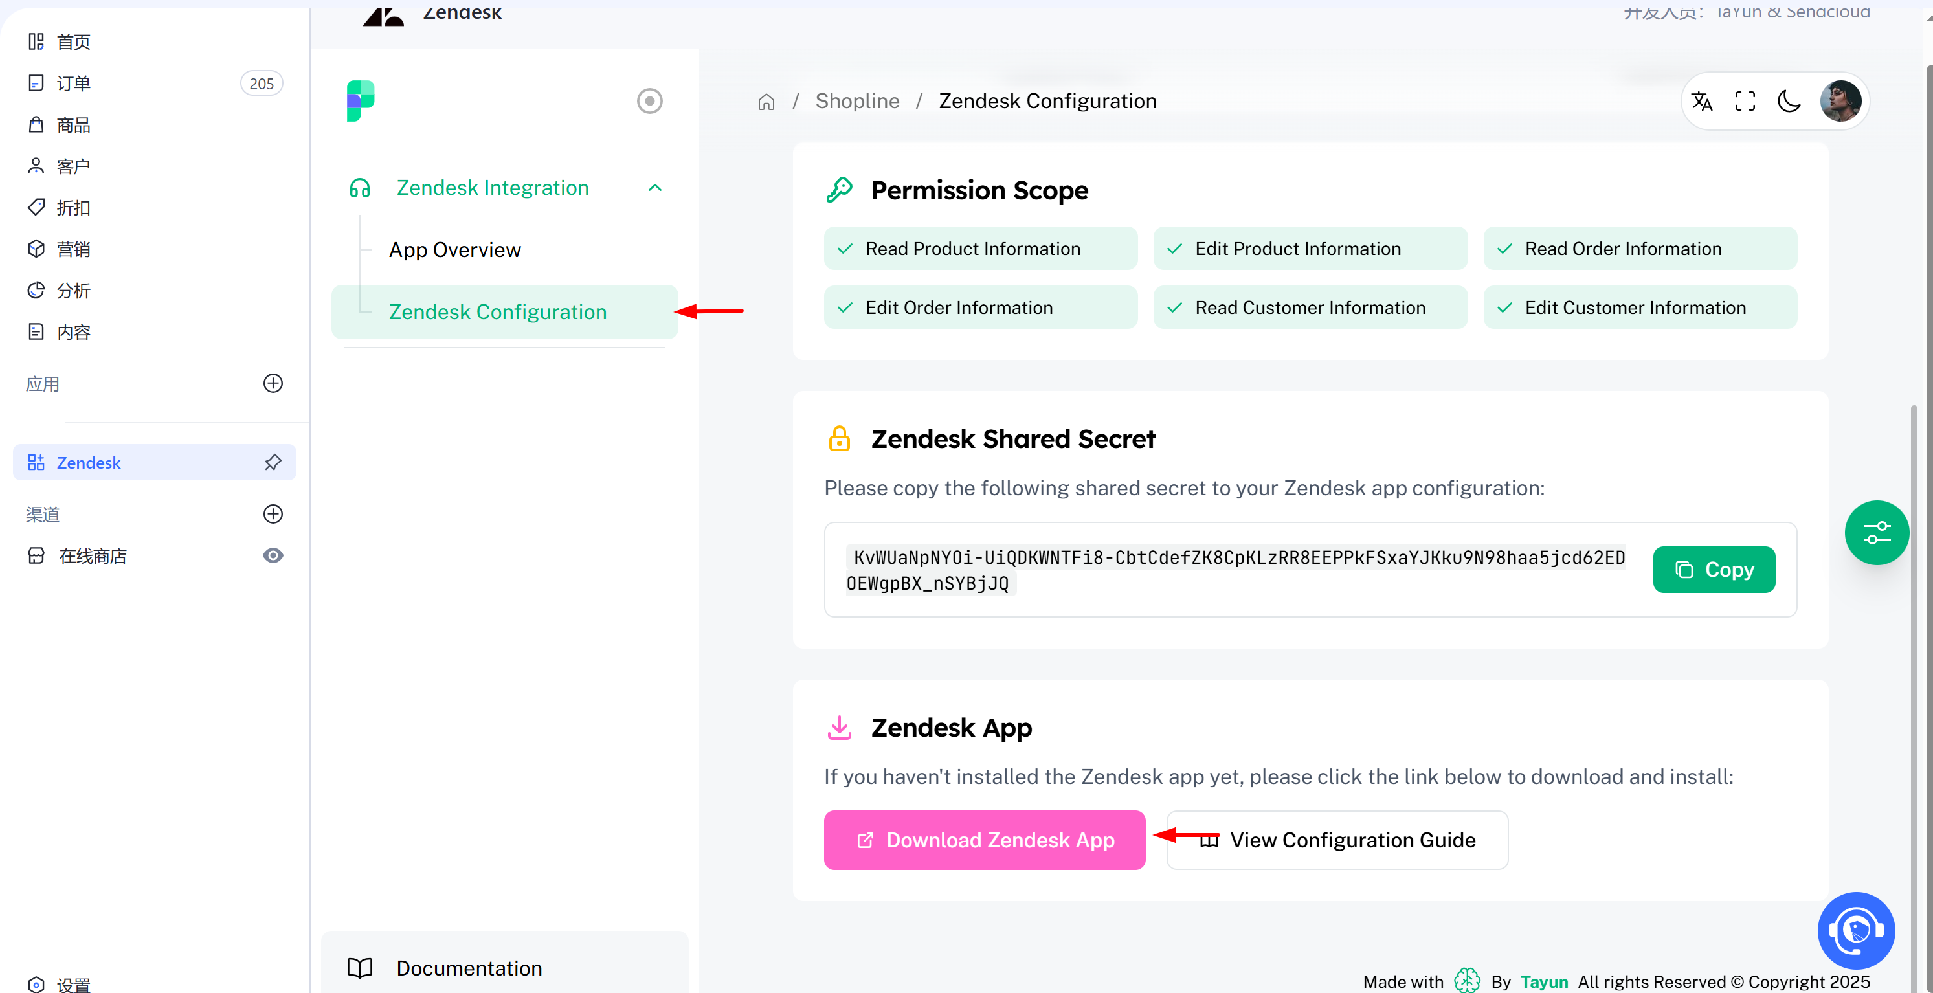The height and width of the screenshot is (993, 1933).
Task: Go to Shopline breadcrumb link
Action: tap(857, 100)
